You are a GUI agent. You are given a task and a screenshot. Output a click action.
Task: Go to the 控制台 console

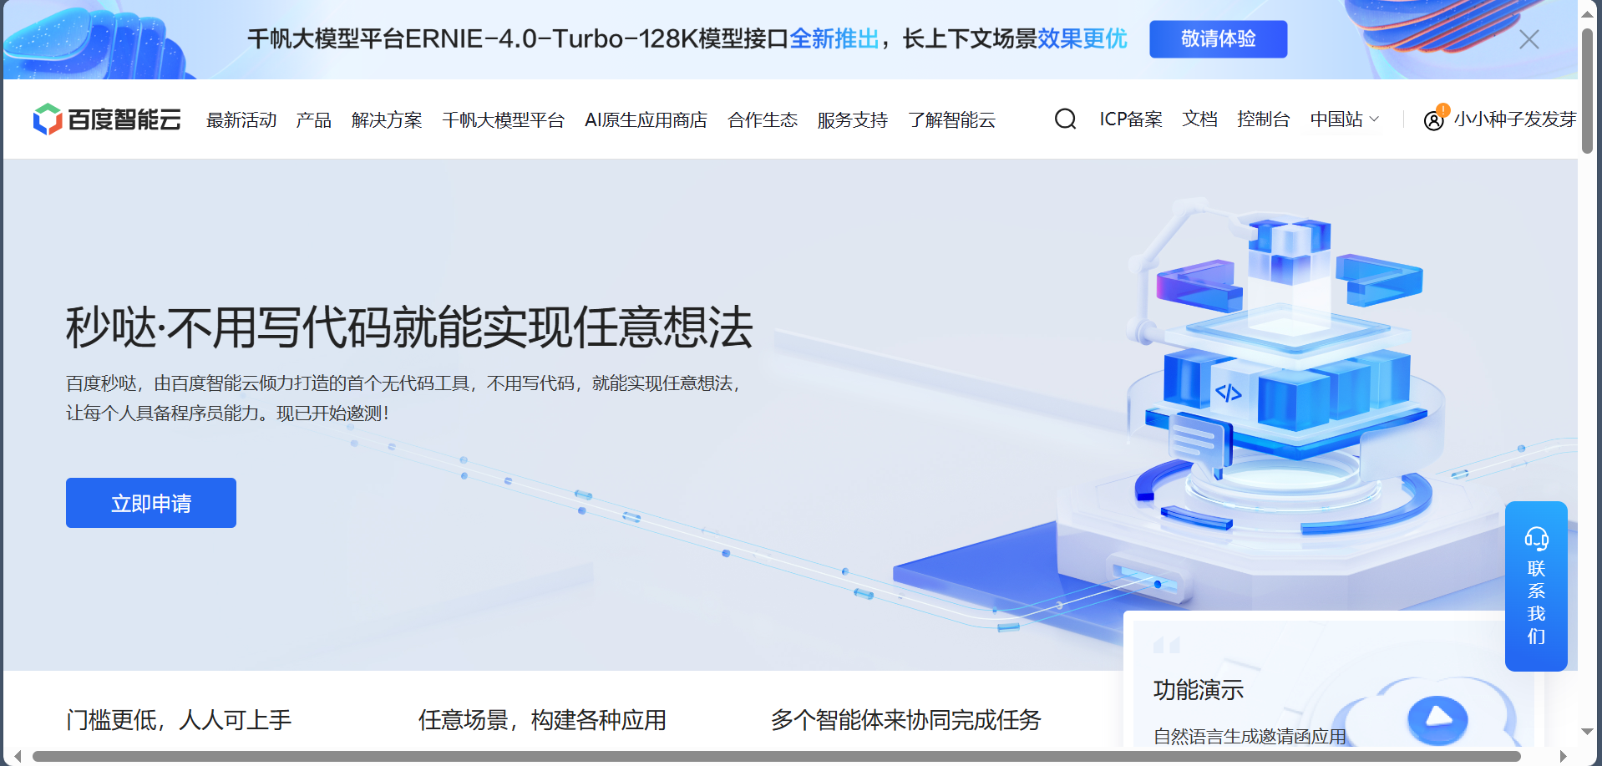pos(1264,119)
